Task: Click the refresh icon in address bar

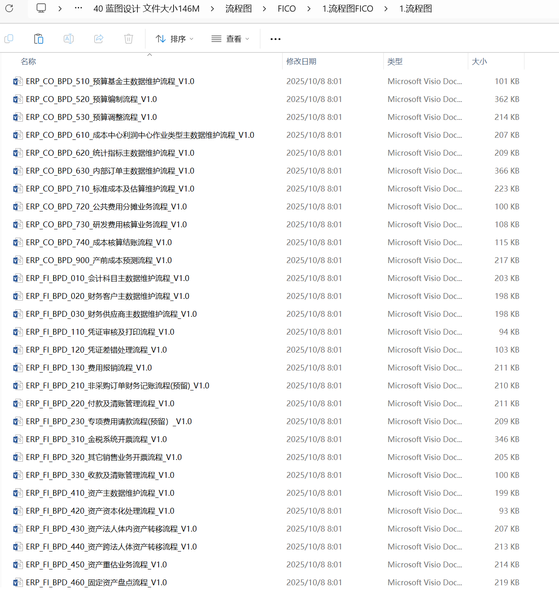Action: tap(9, 8)
